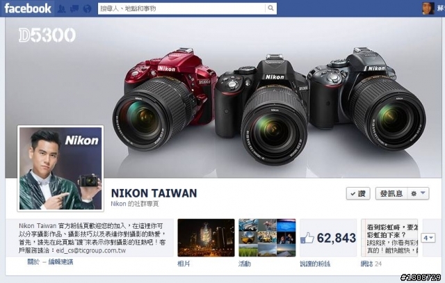The height and width of the screenshot is (283, 445).
Task: Click the 說讚的粉絲 likes label
Action: (x=315, y=264)
